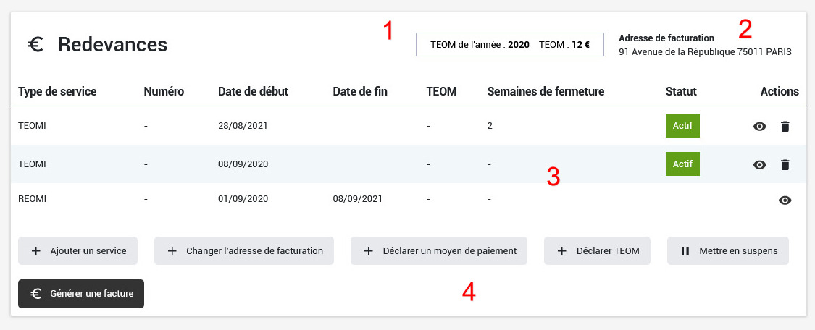815x330 pixels.
Task: View details of TEOMI service started 28/08/2021
Action: coord(759,127)
